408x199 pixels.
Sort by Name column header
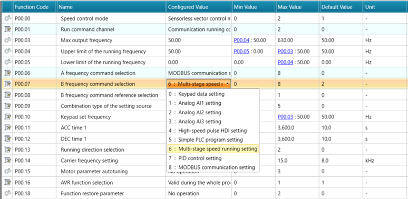[111, 7]
